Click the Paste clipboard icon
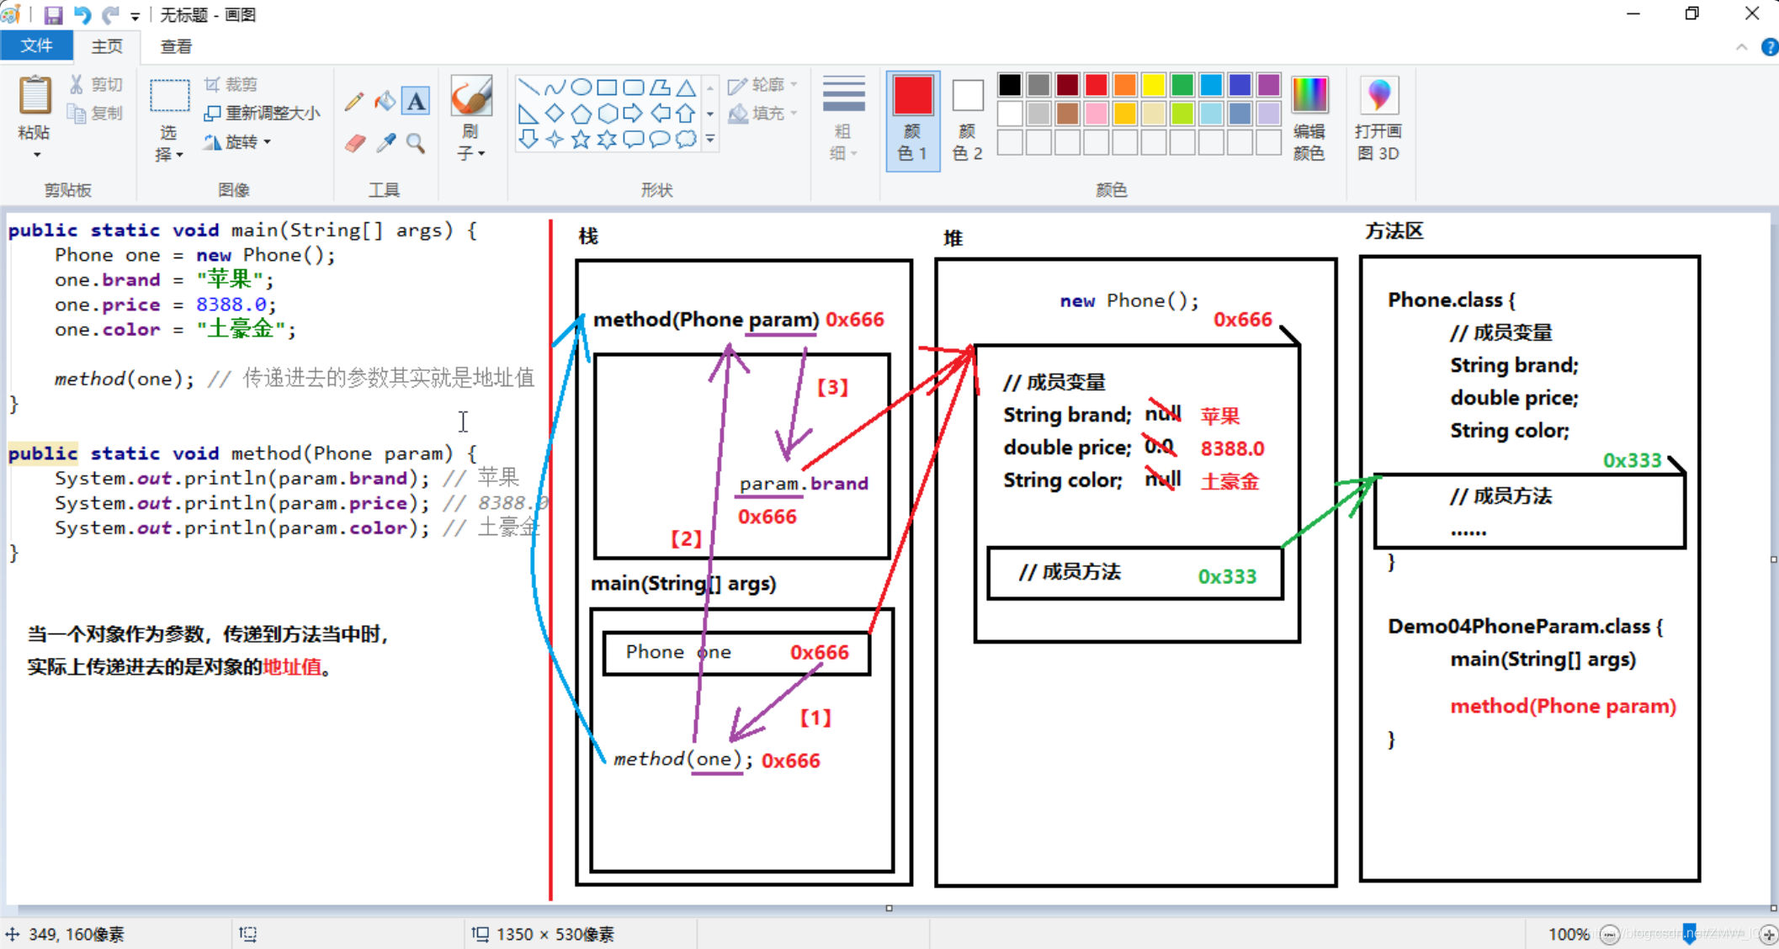This screenshot has height=949, width=1779. tap(35, 94)
